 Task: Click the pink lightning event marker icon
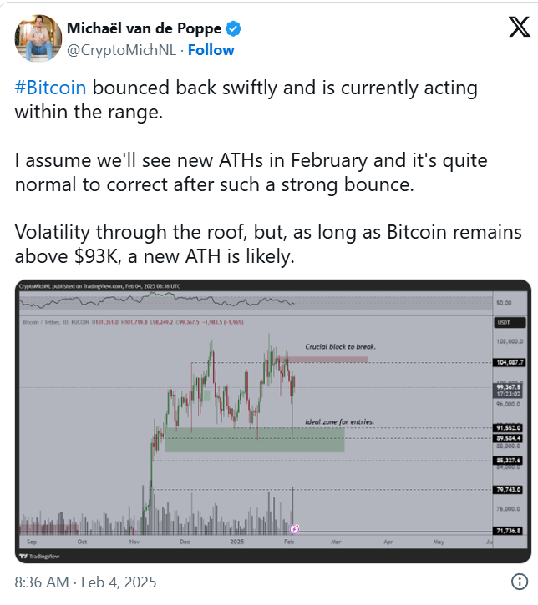click(x=294, y=528)
